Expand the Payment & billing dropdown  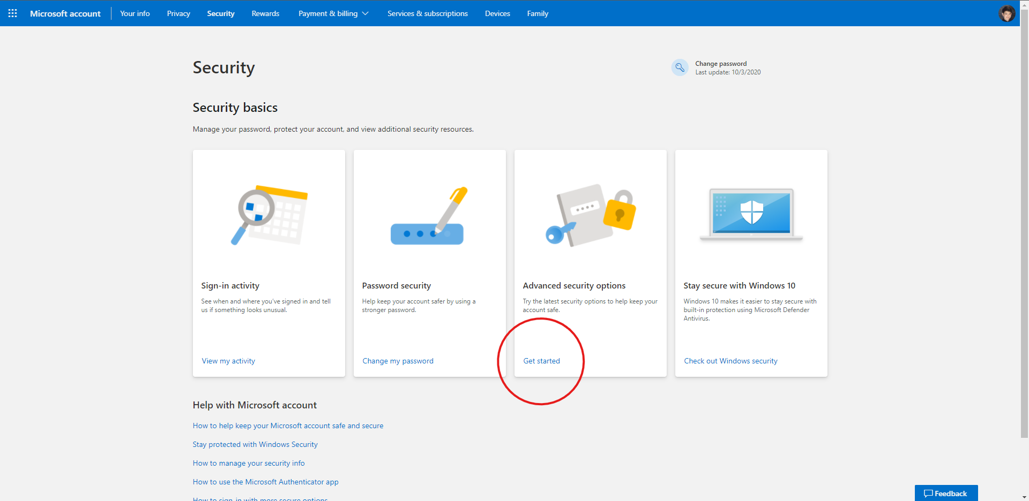[333, 13]
